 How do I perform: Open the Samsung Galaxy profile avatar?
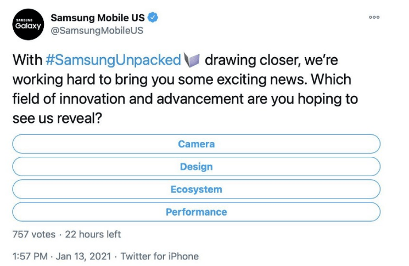tap(27, 24)
